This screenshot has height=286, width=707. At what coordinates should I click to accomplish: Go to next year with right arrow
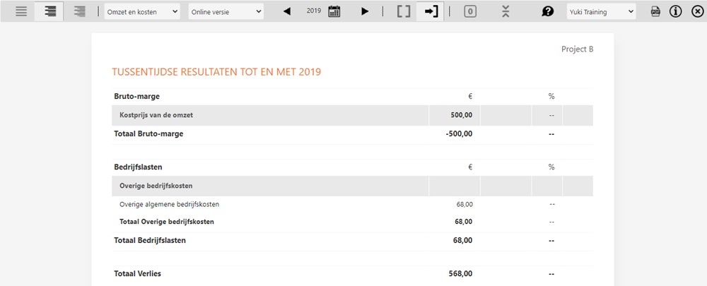click(365, 11)
